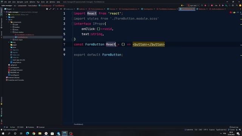Viewport: 242px width, 136px height.
Task: Select the pages folder
Action: (14, 45)
